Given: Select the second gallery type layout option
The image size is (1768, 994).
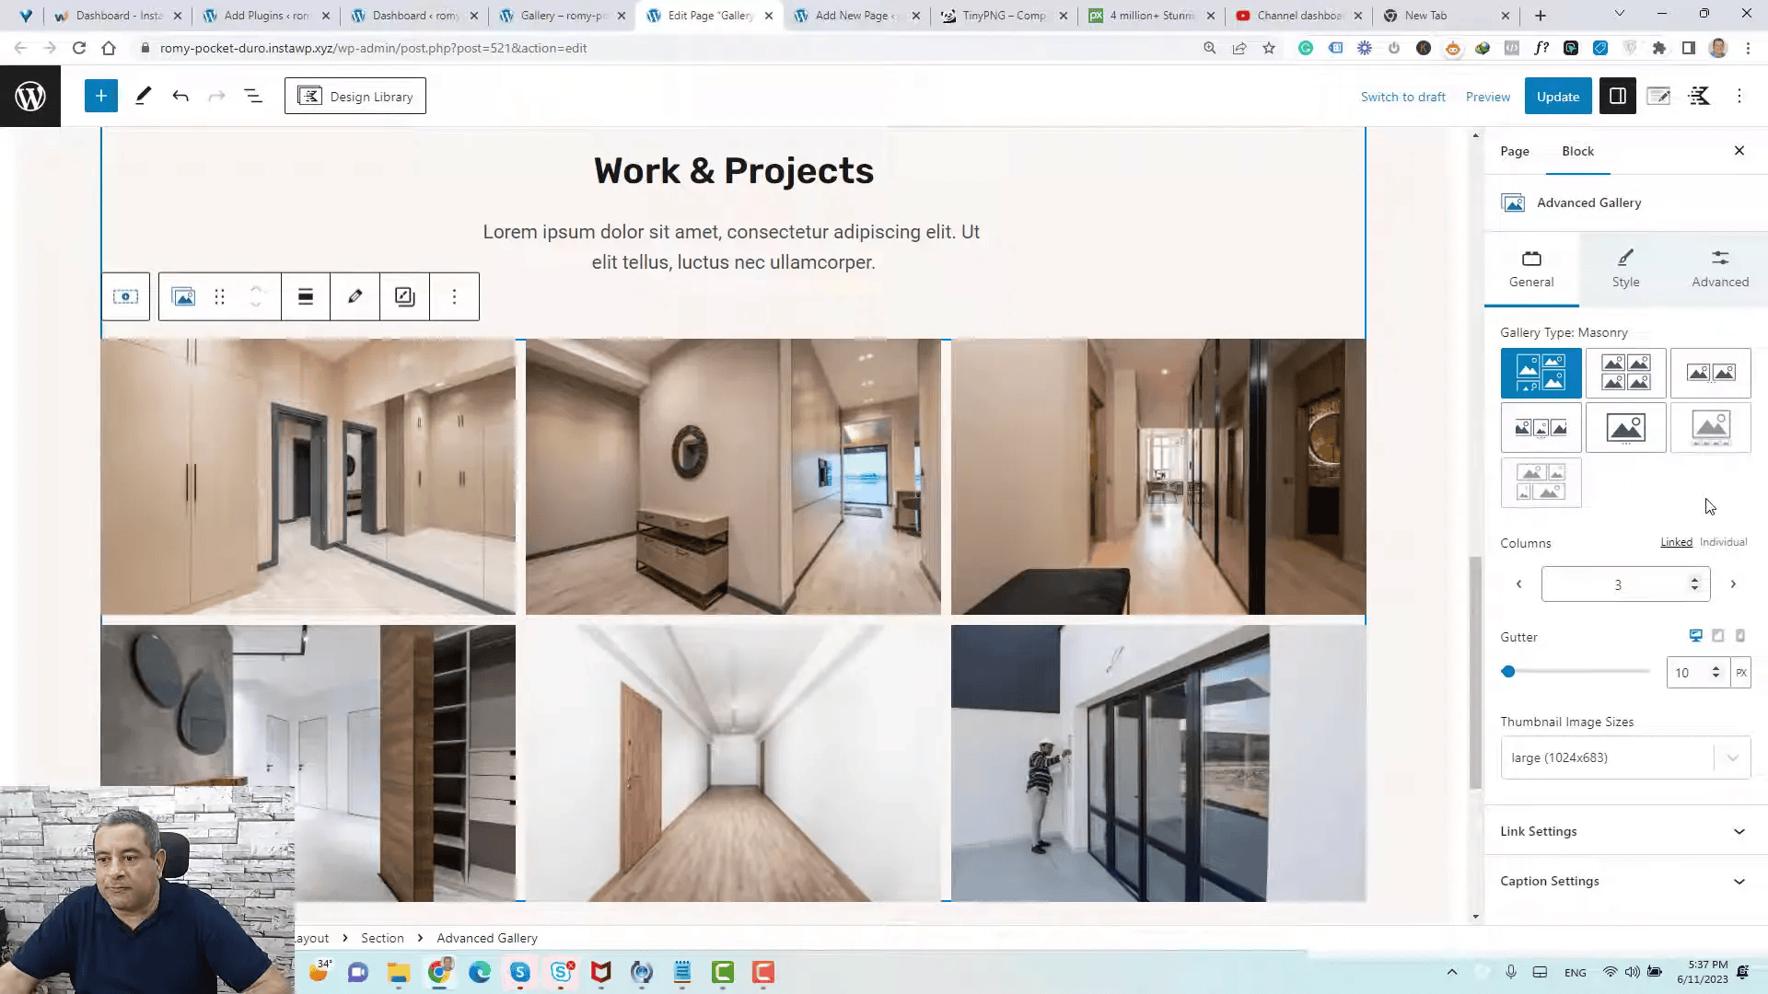Looking at the screenshot, I should [x=1626, y=373].
